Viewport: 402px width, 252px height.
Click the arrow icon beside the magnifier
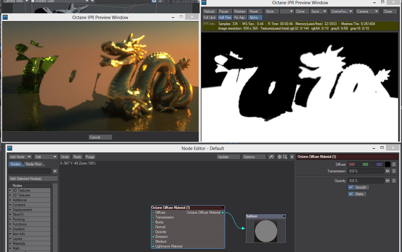(292, 157)
